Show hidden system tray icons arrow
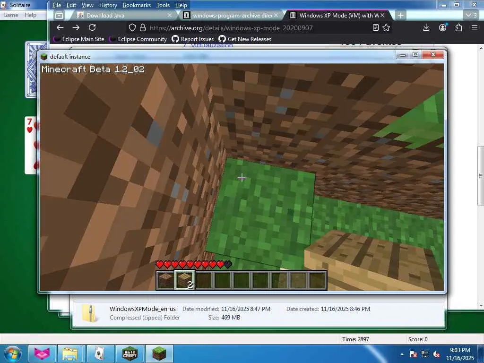 (x=402, y=354)
